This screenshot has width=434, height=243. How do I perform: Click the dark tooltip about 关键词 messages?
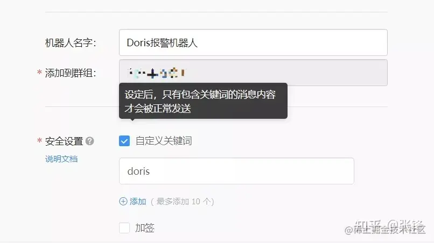[x=203, y=101]
